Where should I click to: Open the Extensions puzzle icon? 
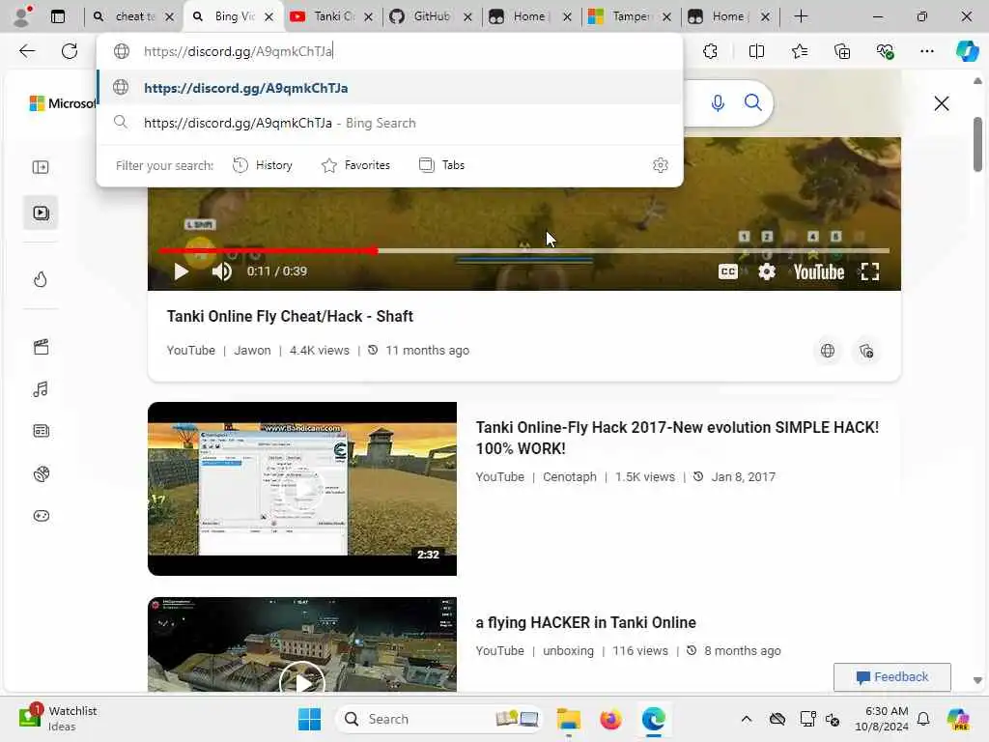pos(710,51)
